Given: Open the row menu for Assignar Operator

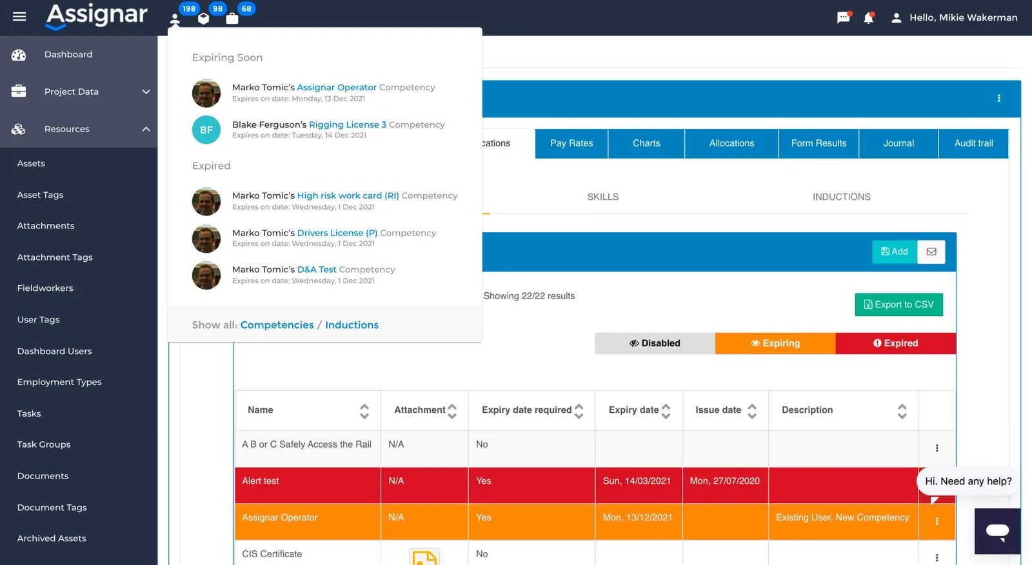Looking at the screenshot, I should pos(937,521).
